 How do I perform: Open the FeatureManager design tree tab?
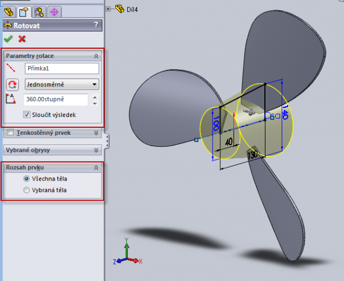coord(9,11)
